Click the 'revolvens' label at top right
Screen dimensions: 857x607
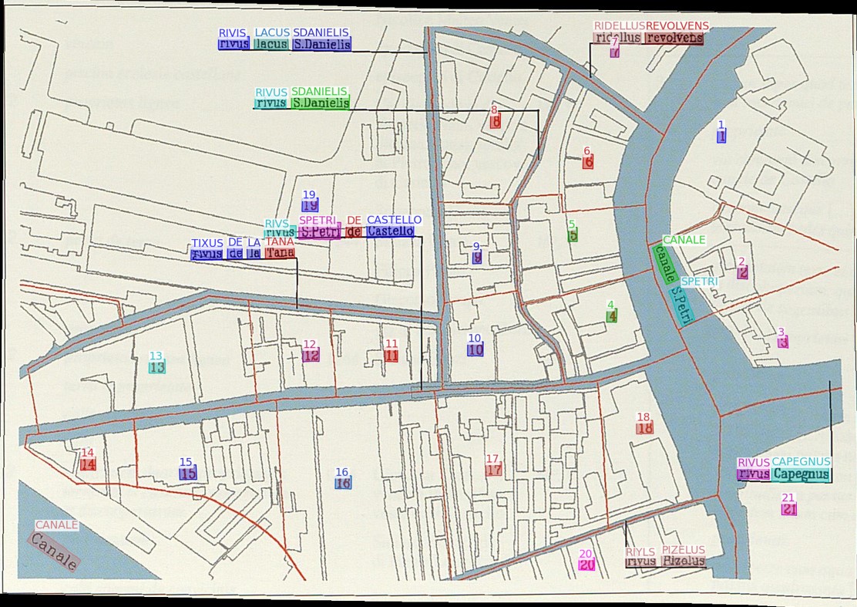pos(674,38)
